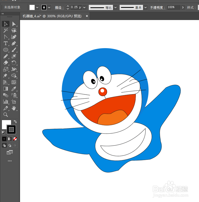
Task: Choose the Slice tool
Action: pos(6,108)
